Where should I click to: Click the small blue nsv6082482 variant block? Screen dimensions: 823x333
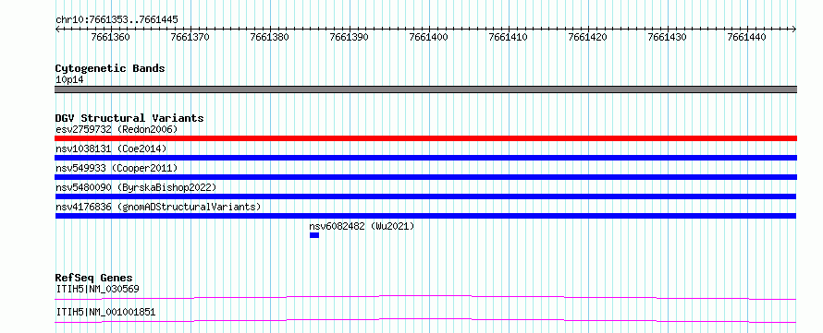[x=314, y=235]
